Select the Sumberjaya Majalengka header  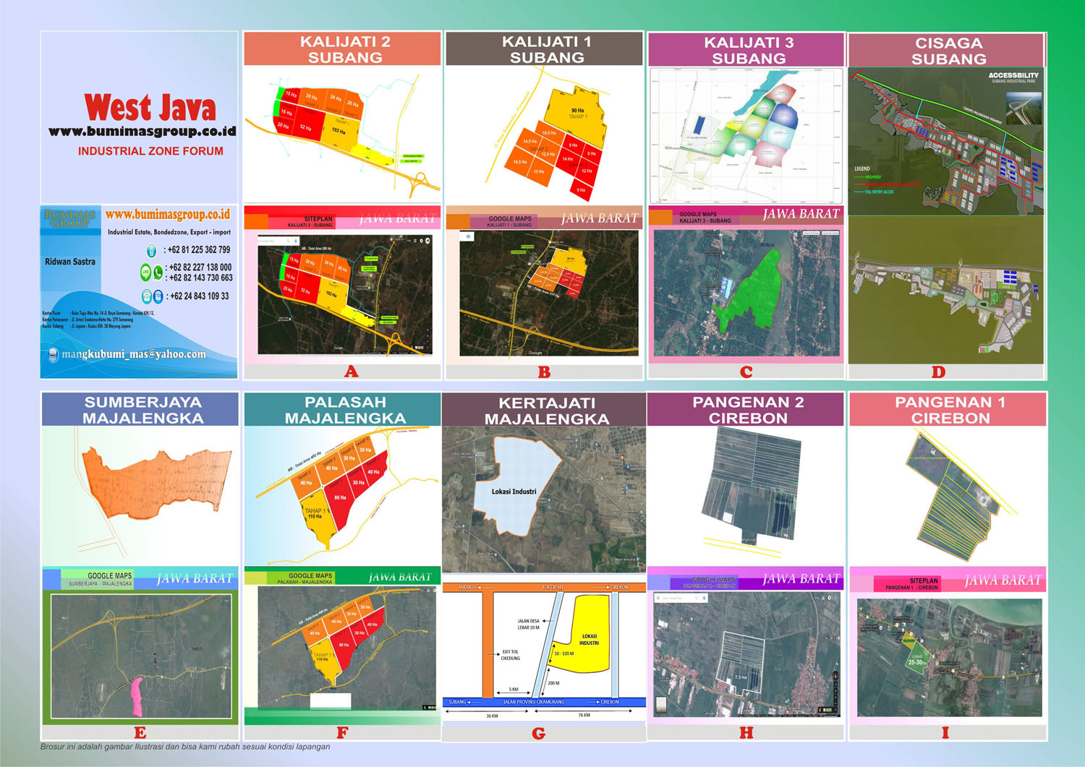point(141,410)
